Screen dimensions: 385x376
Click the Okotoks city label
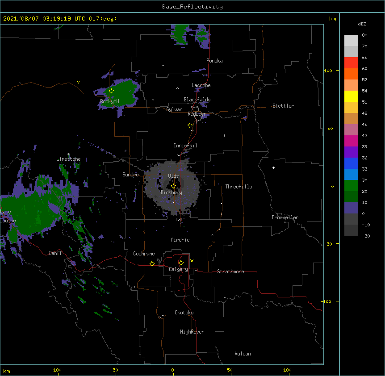(x=184, y=313)
